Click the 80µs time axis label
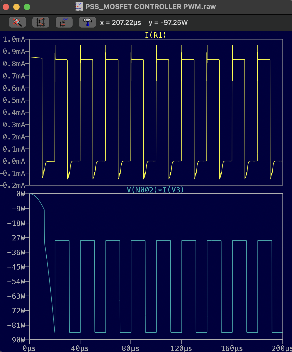Viewport: 292px width, 352px height. click(131, 349)
